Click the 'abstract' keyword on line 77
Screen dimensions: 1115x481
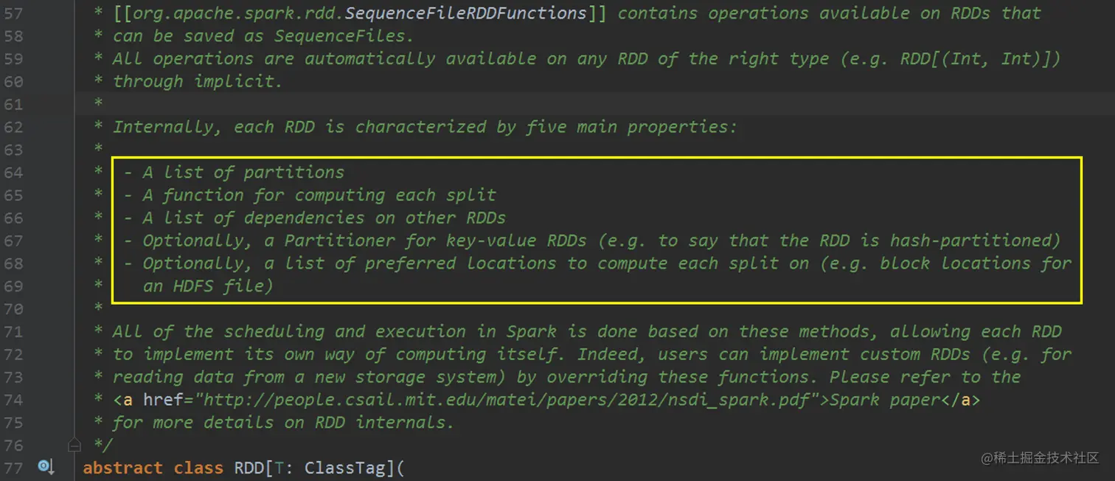tap(122, 467)
